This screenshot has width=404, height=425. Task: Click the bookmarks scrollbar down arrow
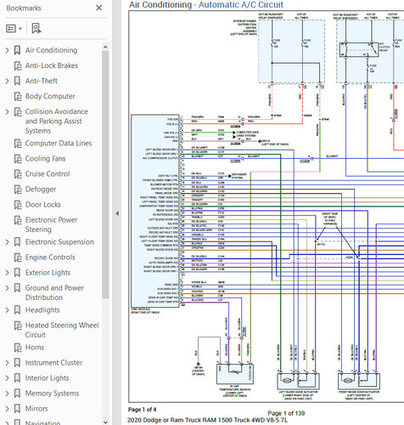[105, 422]
